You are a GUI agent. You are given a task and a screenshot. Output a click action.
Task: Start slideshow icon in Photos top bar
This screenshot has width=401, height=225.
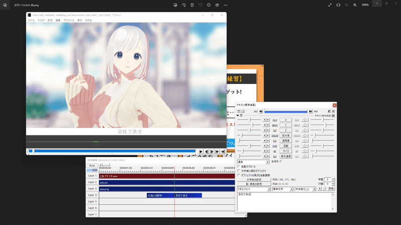(338, 5)
